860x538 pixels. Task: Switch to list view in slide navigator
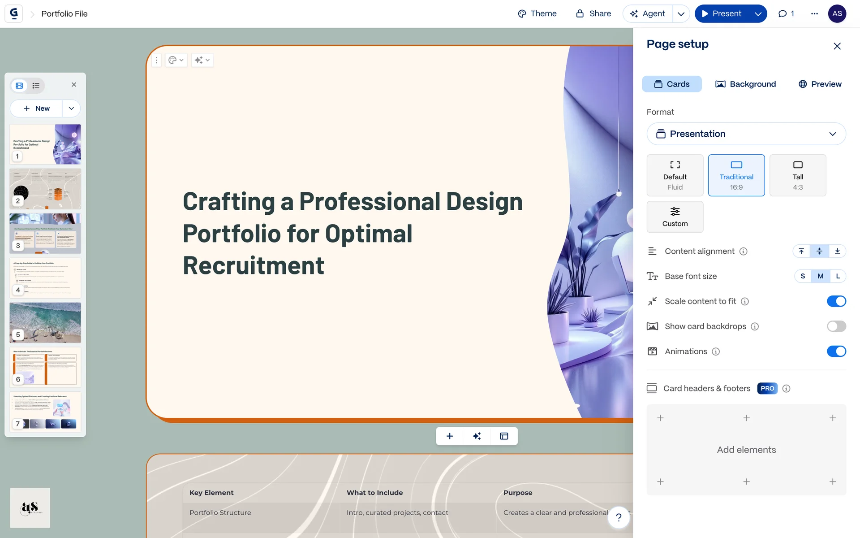(x=36, y=85)
